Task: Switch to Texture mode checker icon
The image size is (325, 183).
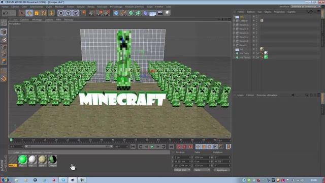Action: pos(4,40)
